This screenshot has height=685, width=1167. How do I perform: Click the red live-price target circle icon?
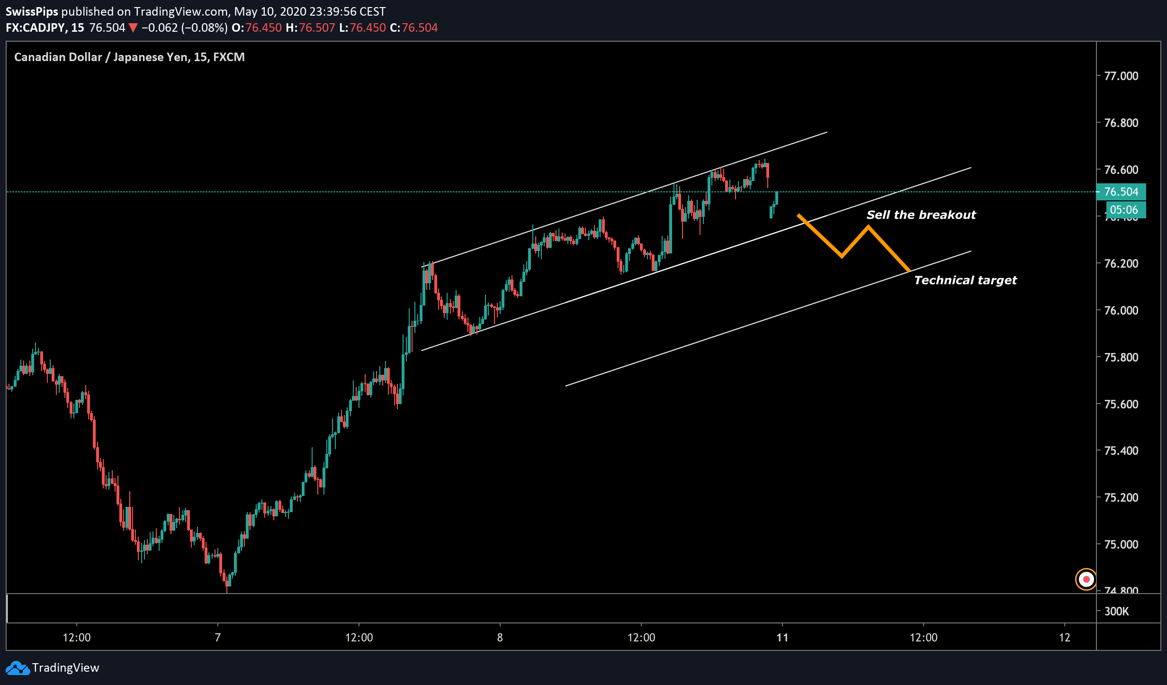(1086, 579)
